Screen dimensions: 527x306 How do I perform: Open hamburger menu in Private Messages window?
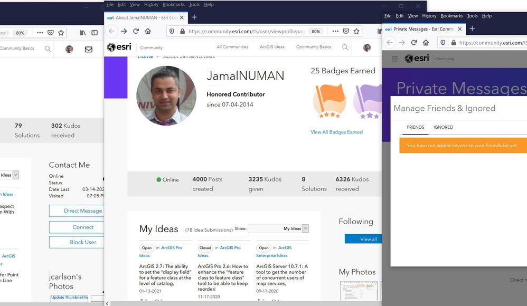click(x=394, y=59)
